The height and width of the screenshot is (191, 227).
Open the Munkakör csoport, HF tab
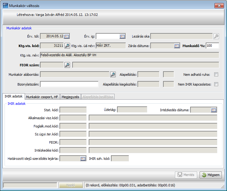point(42,97)
